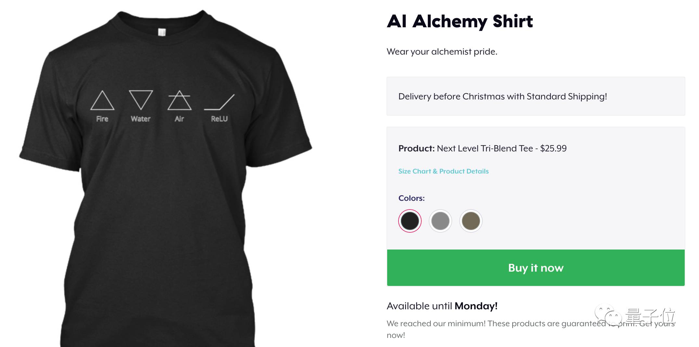Click the Available until Monday text
Viewport: 699px width, 347px height.
tap(442, 306)
